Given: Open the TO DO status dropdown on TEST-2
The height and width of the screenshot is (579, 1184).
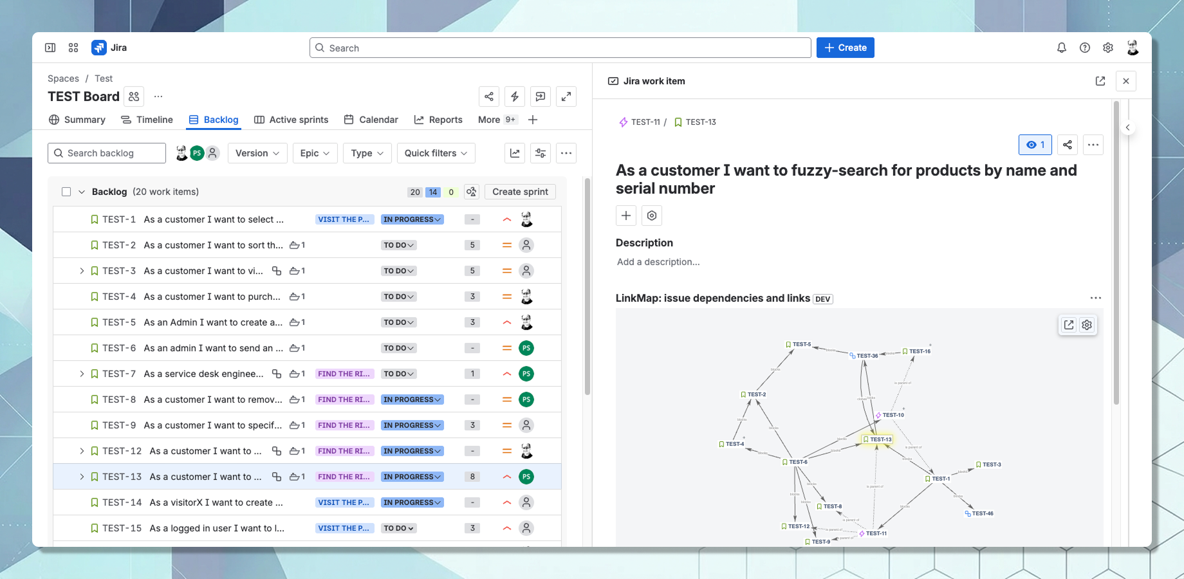Looking at the screenshot, I should pos(398,245).
